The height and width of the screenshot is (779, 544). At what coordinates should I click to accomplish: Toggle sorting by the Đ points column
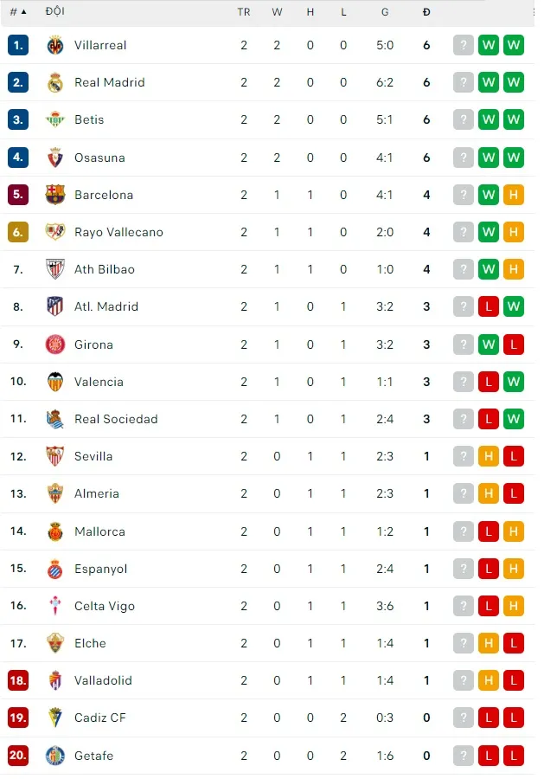tap(426, 12)
